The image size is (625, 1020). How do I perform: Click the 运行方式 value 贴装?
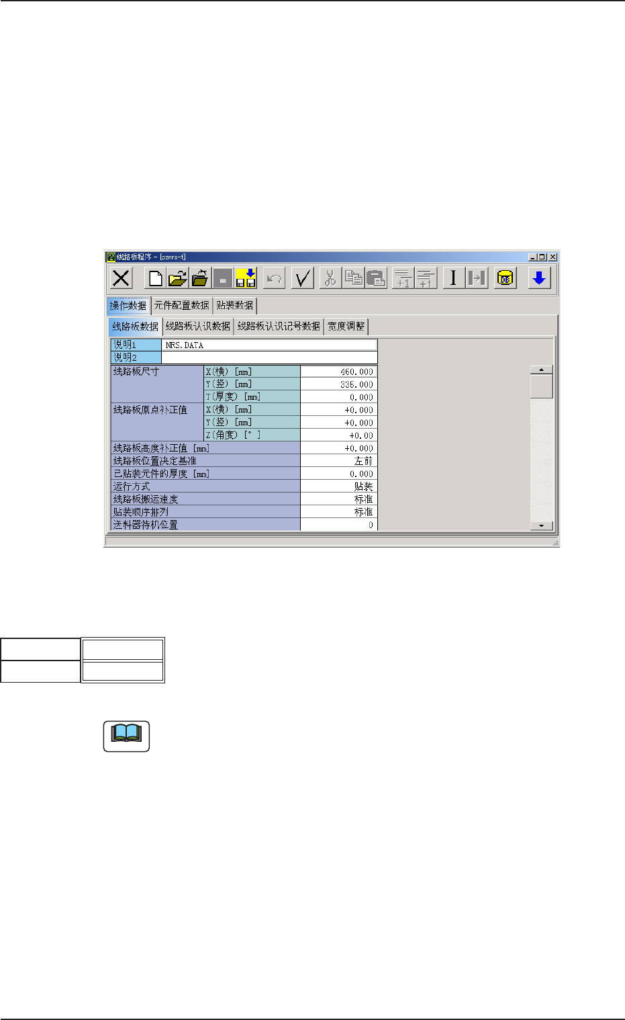pos(338,486)
